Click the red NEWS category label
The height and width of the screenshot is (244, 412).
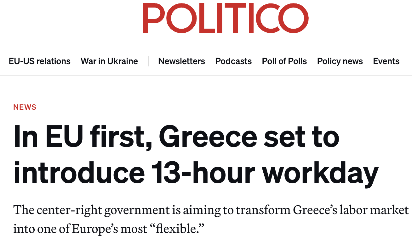coord(25,107)
